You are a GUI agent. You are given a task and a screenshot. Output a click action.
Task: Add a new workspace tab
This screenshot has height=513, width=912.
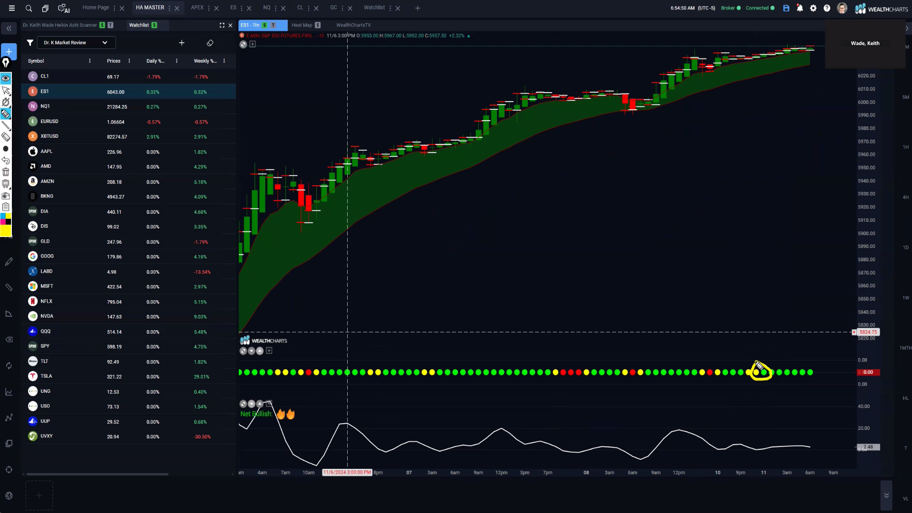tap(418, 8)
